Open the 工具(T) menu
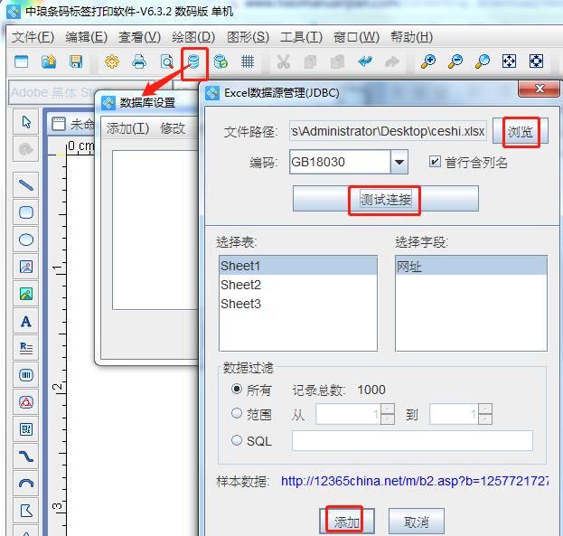The height and width of the screenshot is (536, 563). pos(301,37)
